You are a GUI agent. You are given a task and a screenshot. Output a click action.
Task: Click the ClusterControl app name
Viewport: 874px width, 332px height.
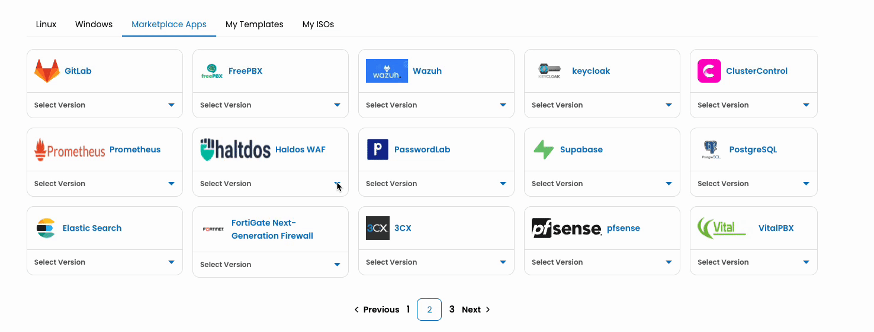tap(757, 71)
